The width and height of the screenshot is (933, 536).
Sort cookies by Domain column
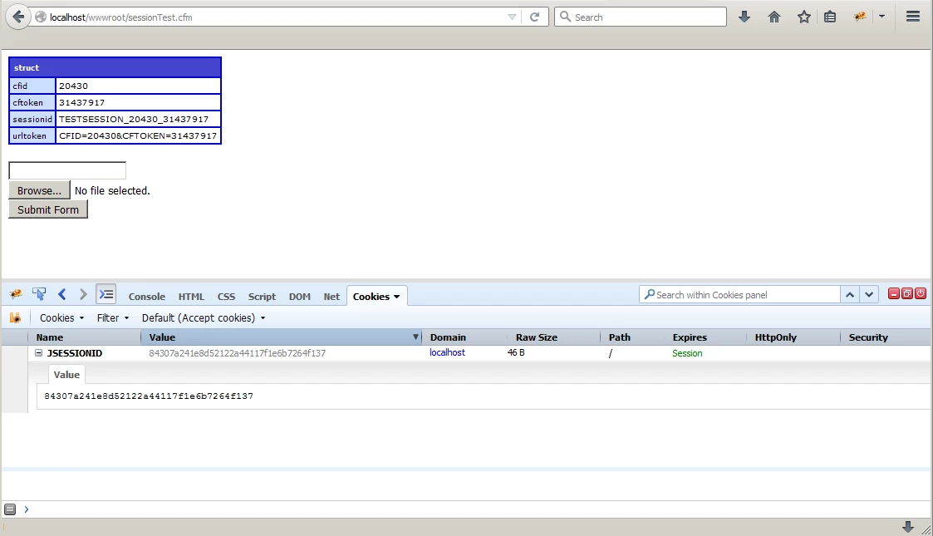[x=464, y=337]
